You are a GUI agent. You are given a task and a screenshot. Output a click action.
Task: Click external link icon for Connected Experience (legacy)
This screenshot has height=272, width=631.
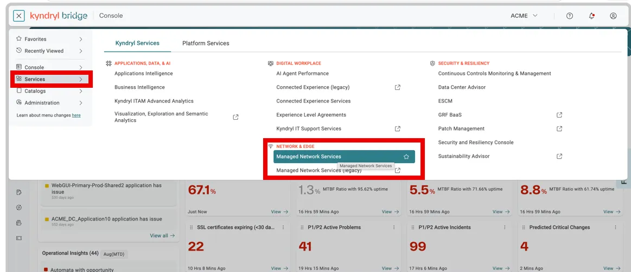[398, 87]
